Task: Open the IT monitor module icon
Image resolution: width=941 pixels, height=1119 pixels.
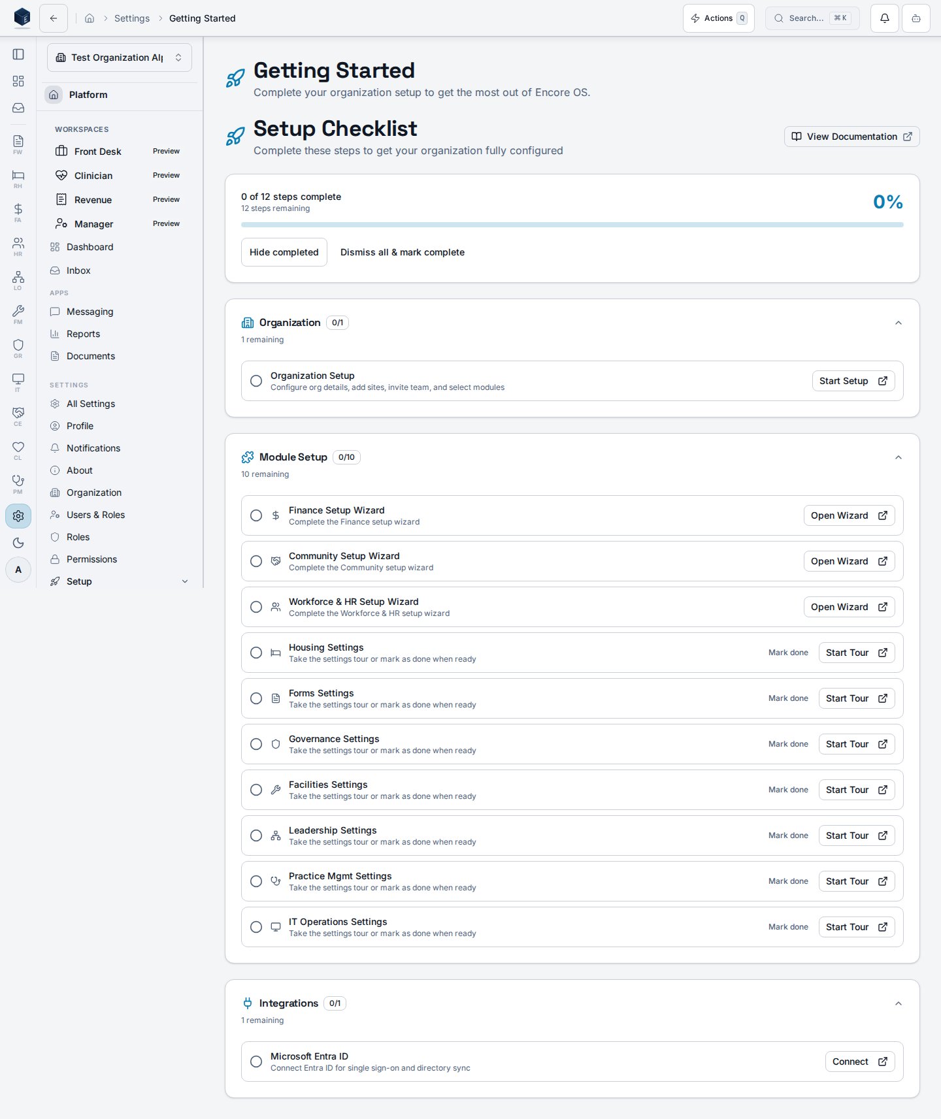Action: tap(18, 382)
